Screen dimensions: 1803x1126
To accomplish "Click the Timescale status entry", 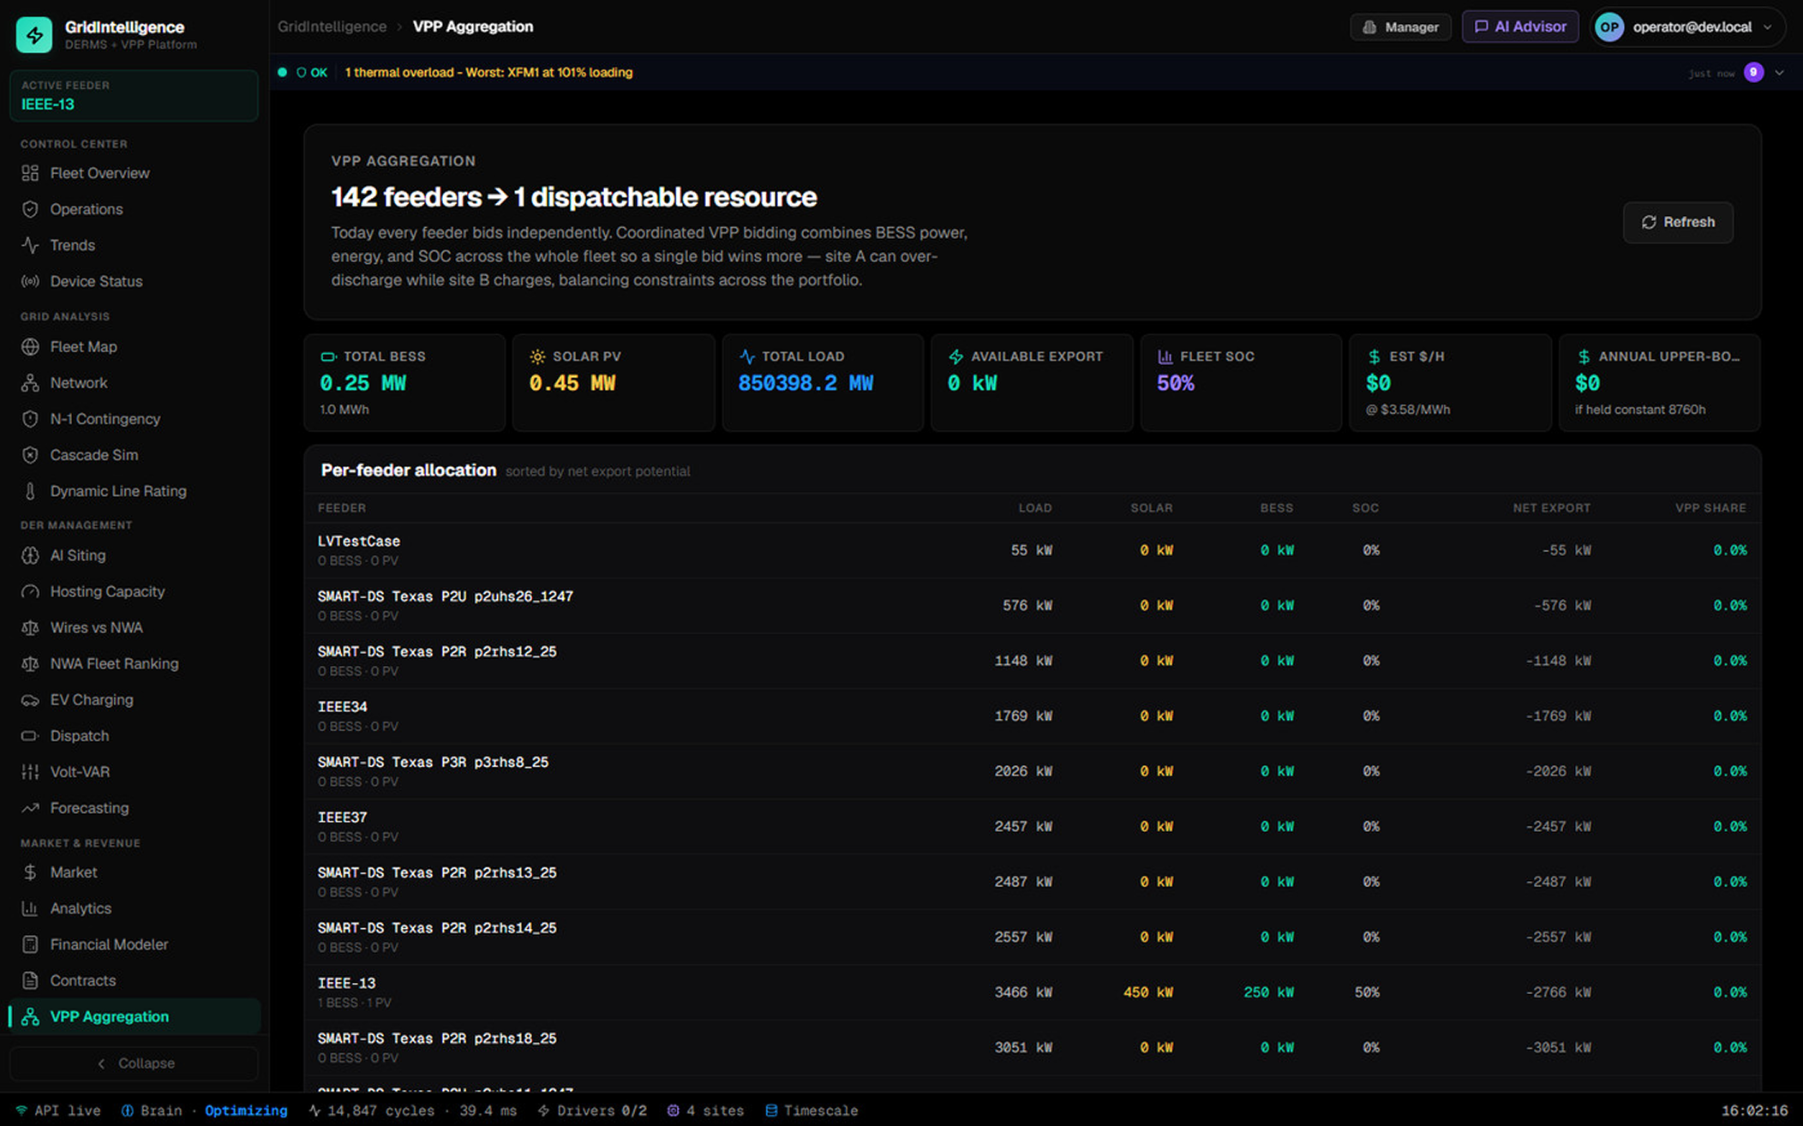I will [x=812, y=1111].
